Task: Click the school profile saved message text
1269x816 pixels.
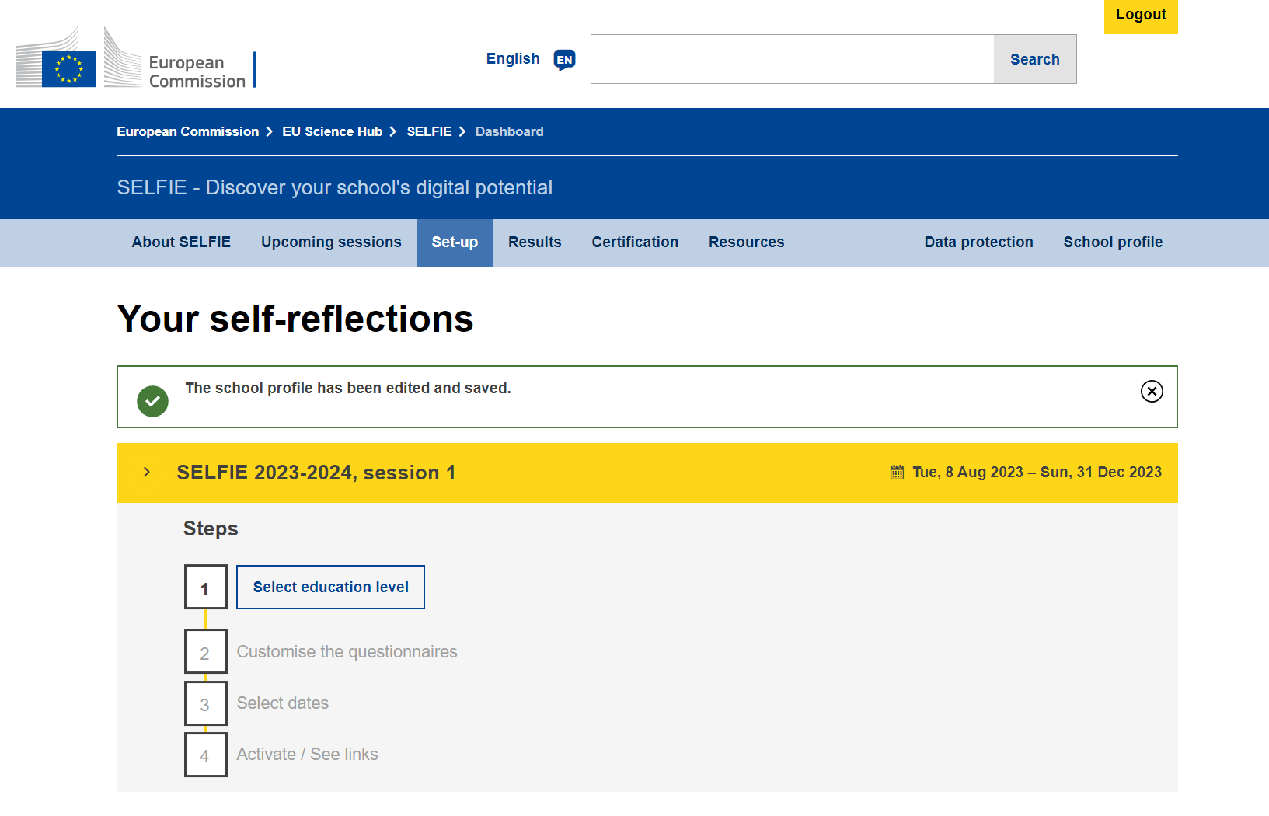Action: point(347,389)
